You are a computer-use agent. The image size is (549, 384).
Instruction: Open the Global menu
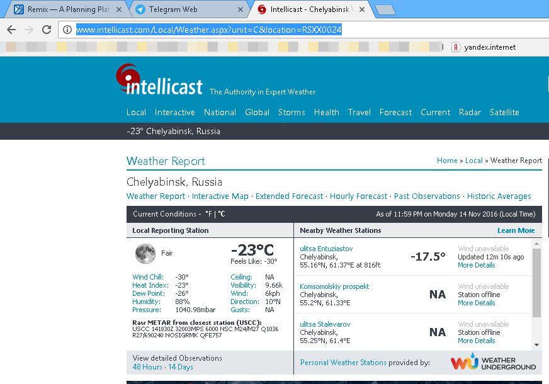(x=257, y=112)
